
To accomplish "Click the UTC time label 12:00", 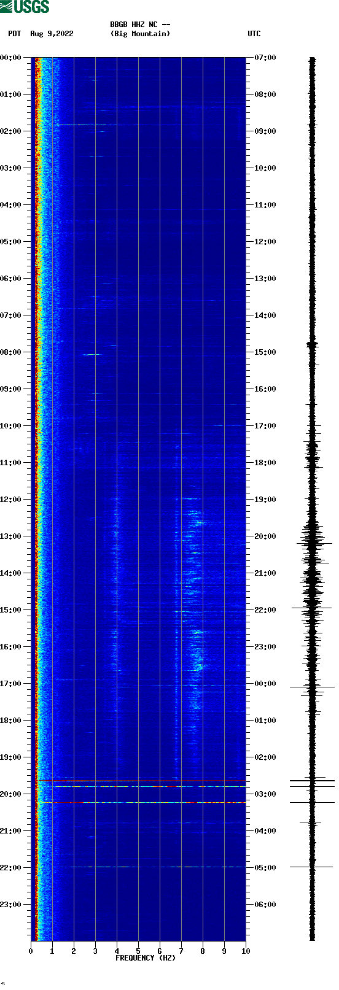I will [265, 242].
